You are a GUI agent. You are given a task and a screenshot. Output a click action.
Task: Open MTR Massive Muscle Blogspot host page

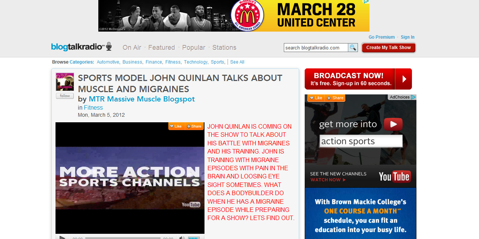(142, 99)
